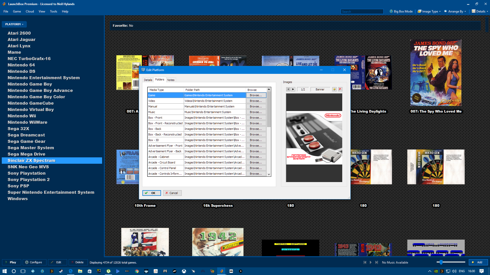Click the Play button in bottom toolbar

(11, 262)
